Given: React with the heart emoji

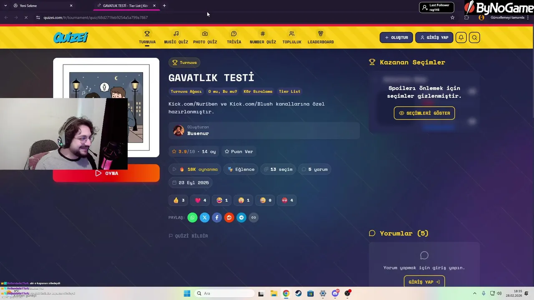Looking at the screenshot, I should [x=200, y=200].
